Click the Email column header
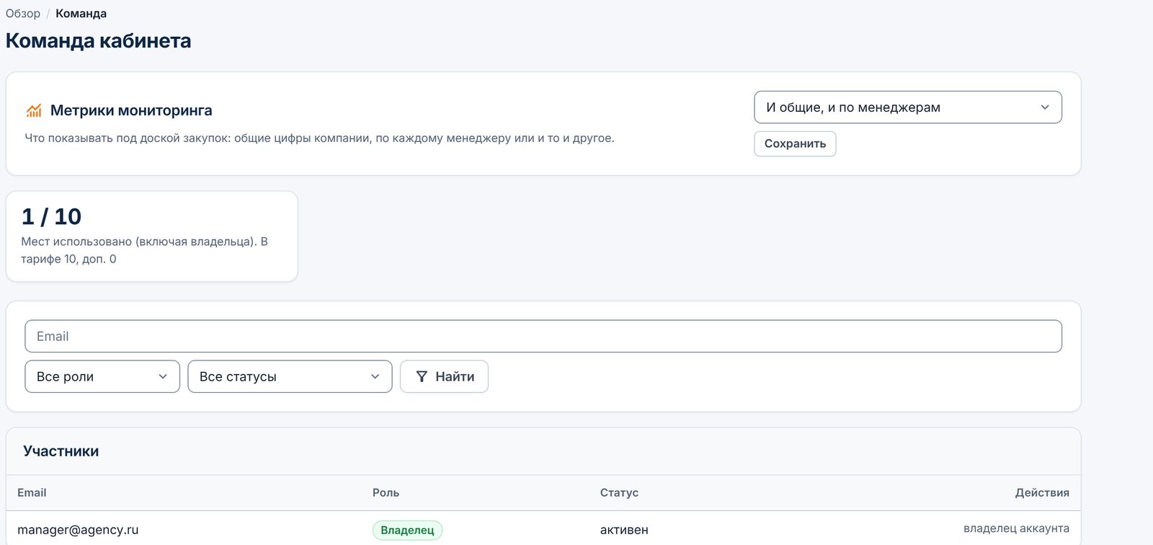Image resolution: width=1153 pixels, height=545 pixels. (x=32, y=492)
